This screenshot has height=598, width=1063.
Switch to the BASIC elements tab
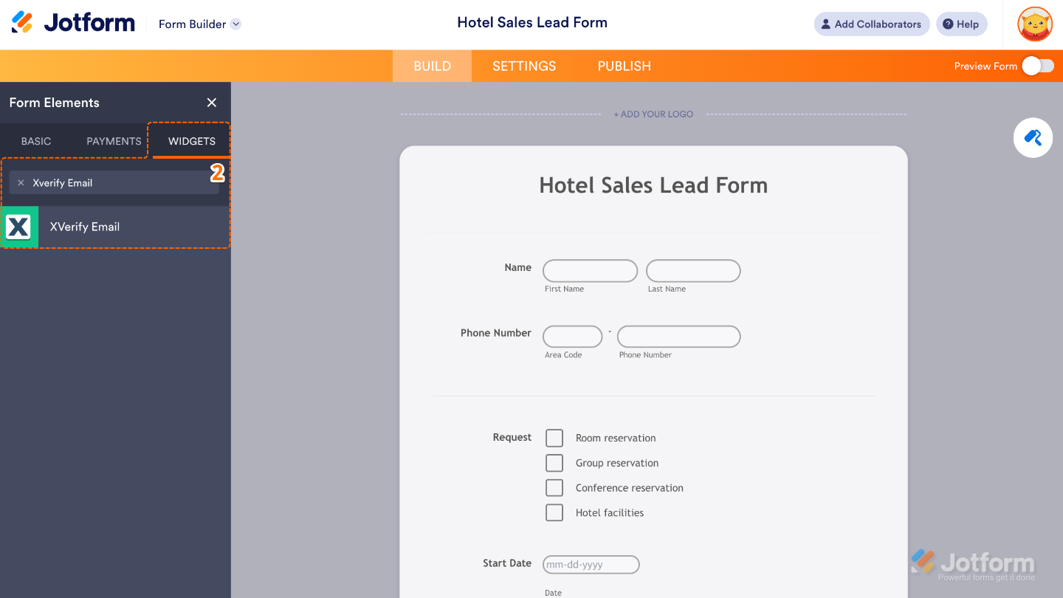pyautogui.click(x=36, y=141)
